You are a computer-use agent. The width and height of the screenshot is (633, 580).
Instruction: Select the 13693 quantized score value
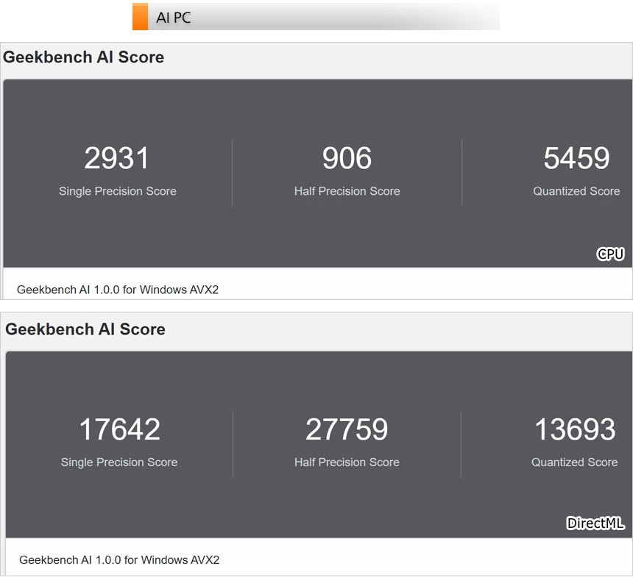point(576,429)
